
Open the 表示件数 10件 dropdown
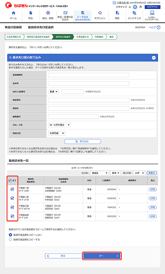point(139,173)
